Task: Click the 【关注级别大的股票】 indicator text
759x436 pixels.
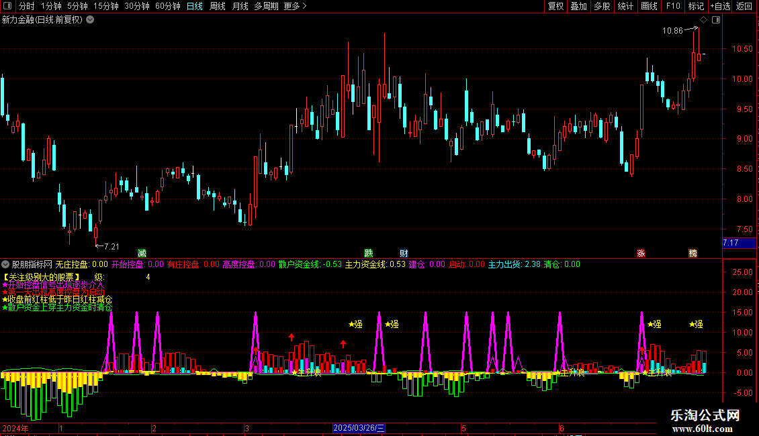Action: coord(42,277)
